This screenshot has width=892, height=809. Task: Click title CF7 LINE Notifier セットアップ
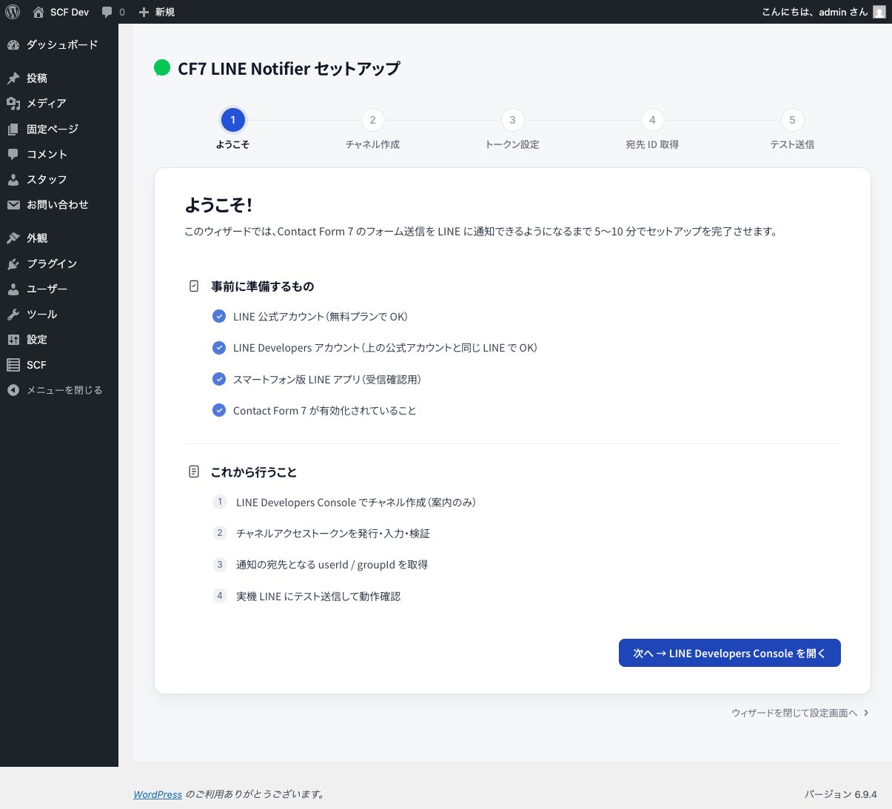click(x=289, y=69)
